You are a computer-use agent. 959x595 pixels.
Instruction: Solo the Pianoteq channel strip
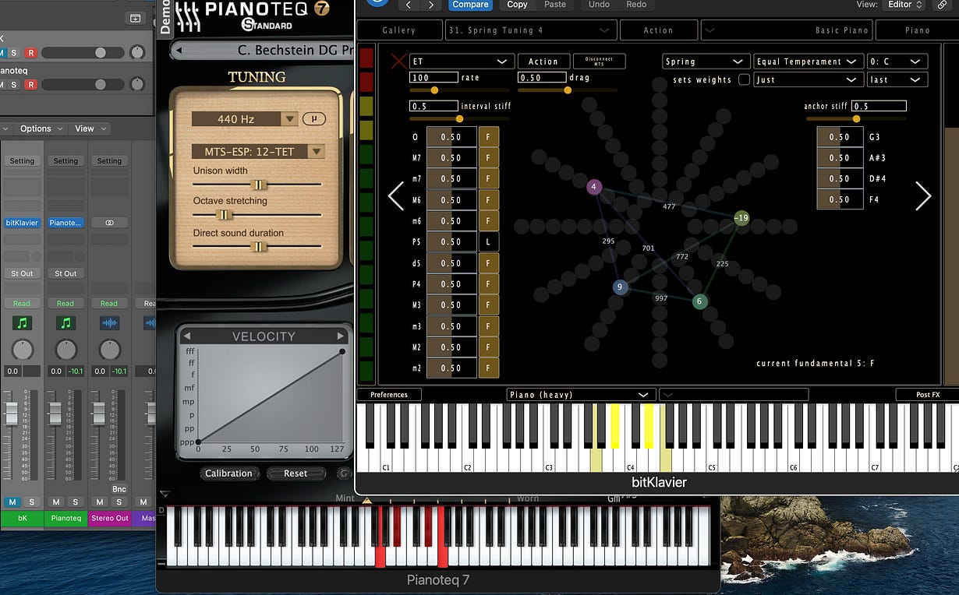click(75, 502)
